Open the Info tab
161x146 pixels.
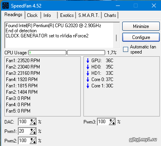(x=49, y=15)
